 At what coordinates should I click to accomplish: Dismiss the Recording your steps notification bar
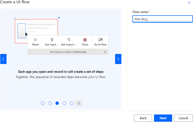tap(105, 52)
